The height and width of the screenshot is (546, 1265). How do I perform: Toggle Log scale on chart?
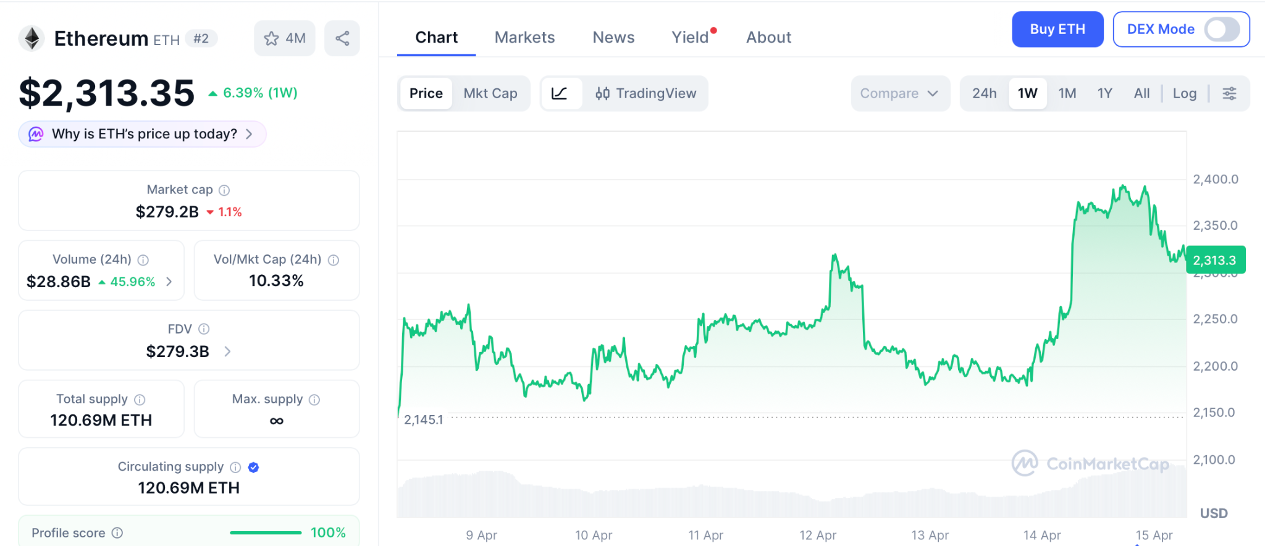[1184, 93]
